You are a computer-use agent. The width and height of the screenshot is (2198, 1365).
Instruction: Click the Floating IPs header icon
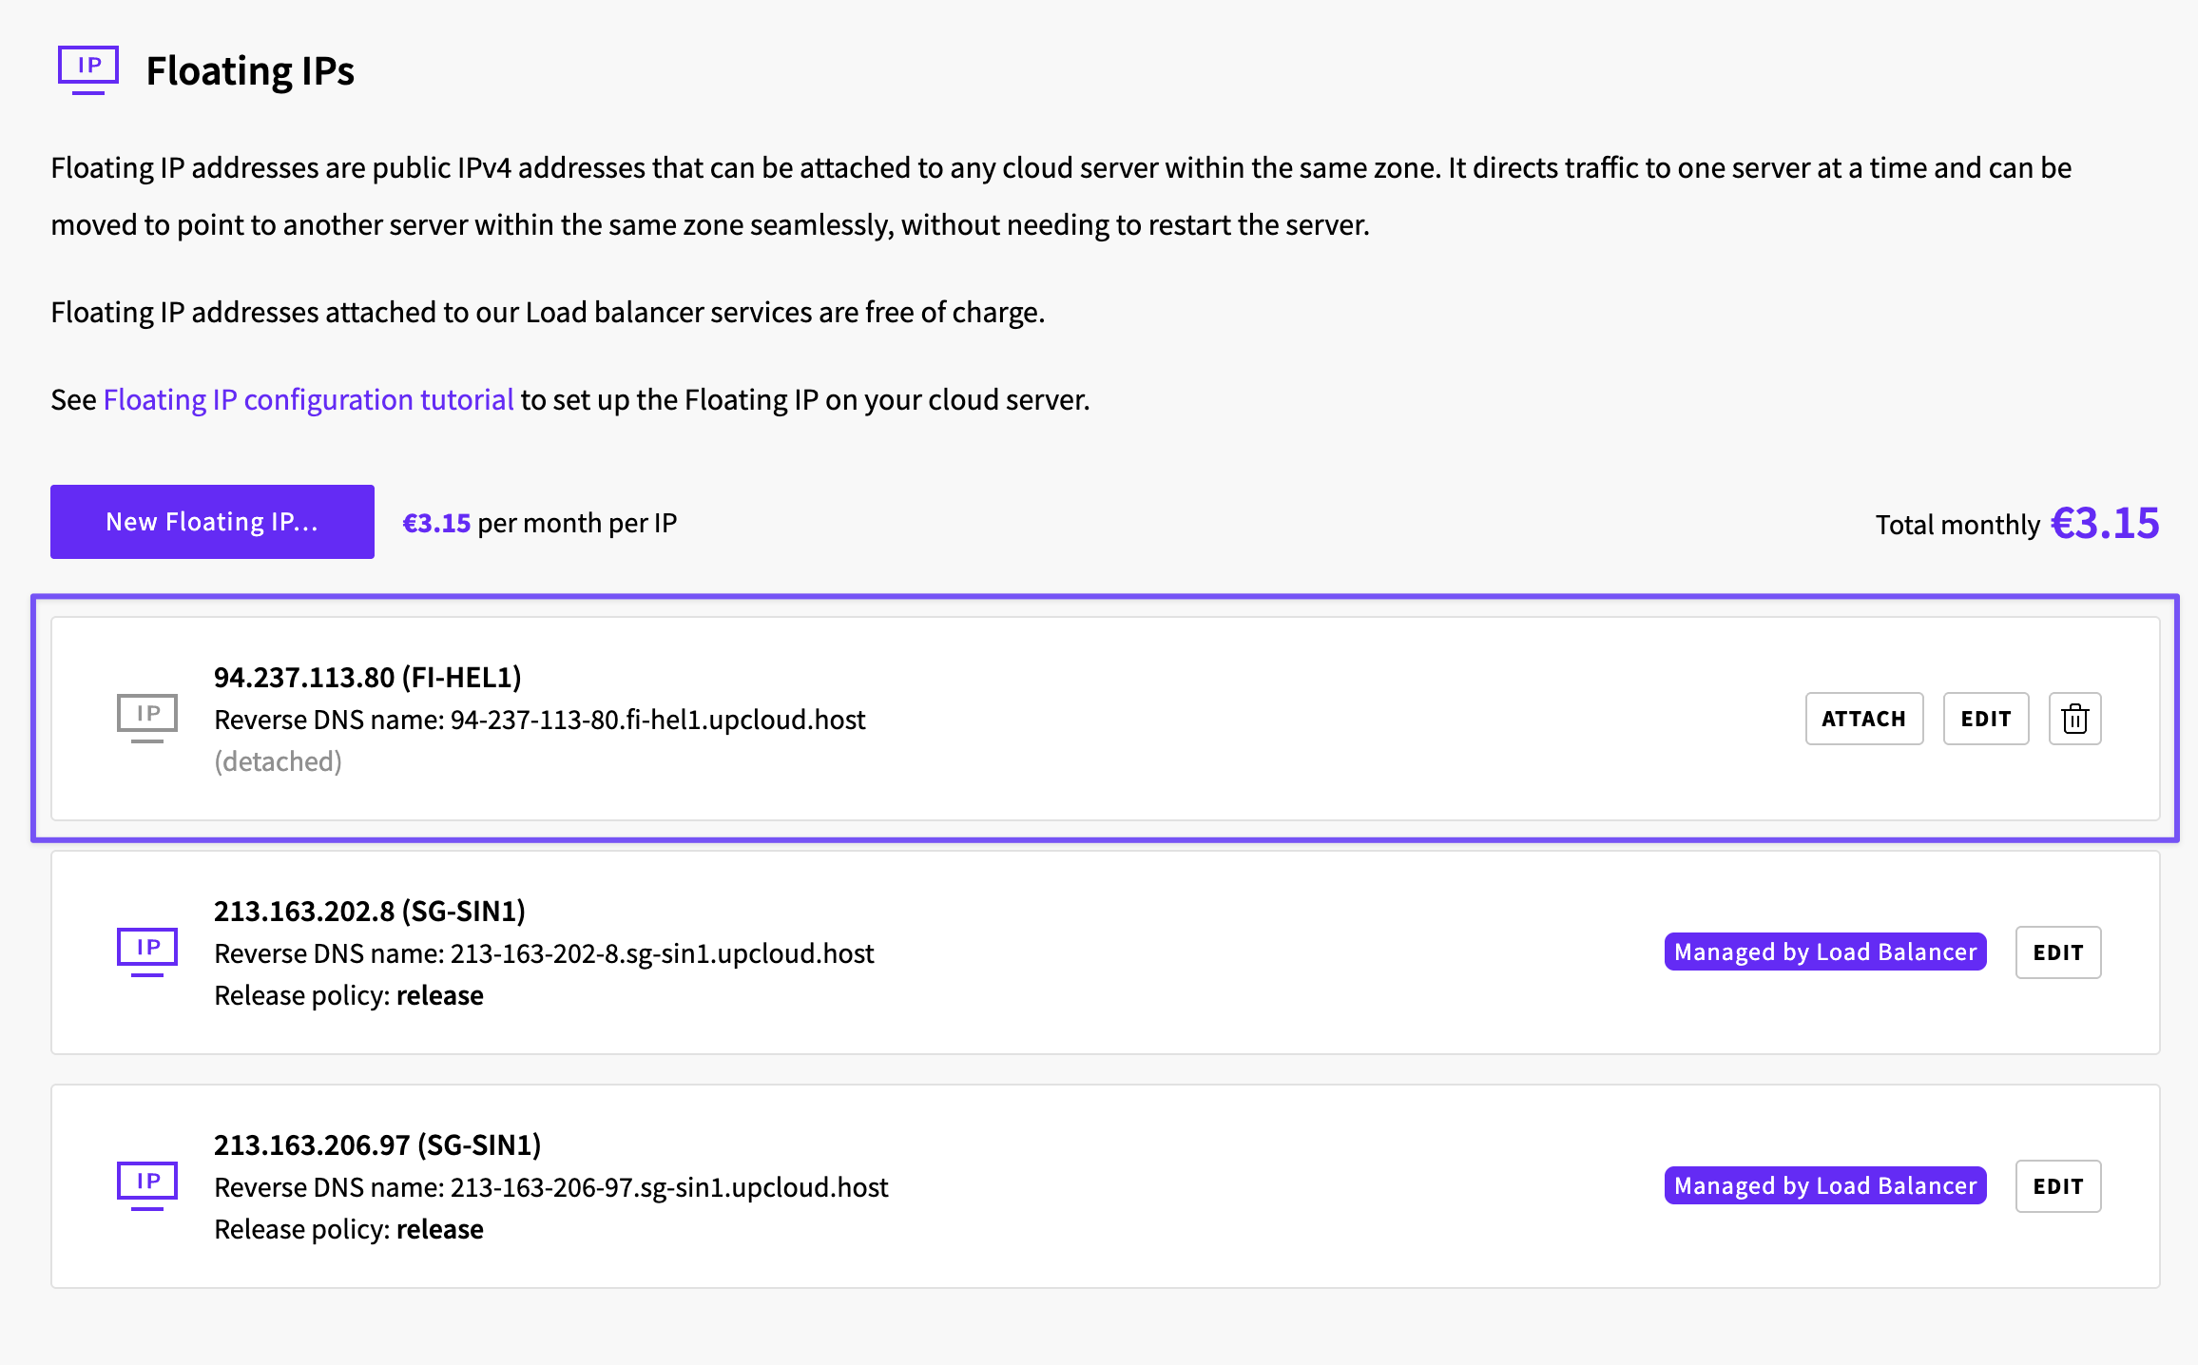tap(88, 70)
